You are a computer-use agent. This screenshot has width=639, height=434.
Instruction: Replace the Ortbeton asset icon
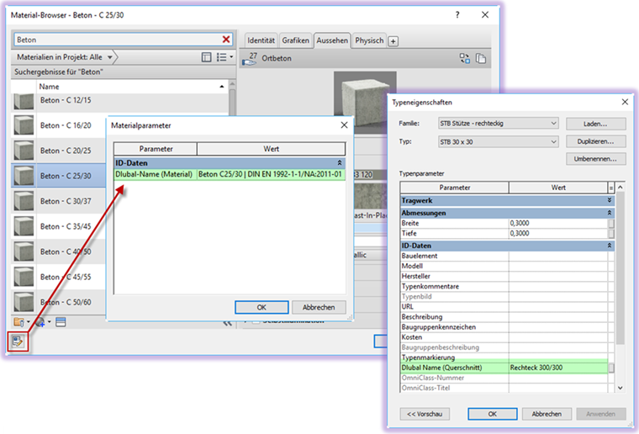point(465,58)
